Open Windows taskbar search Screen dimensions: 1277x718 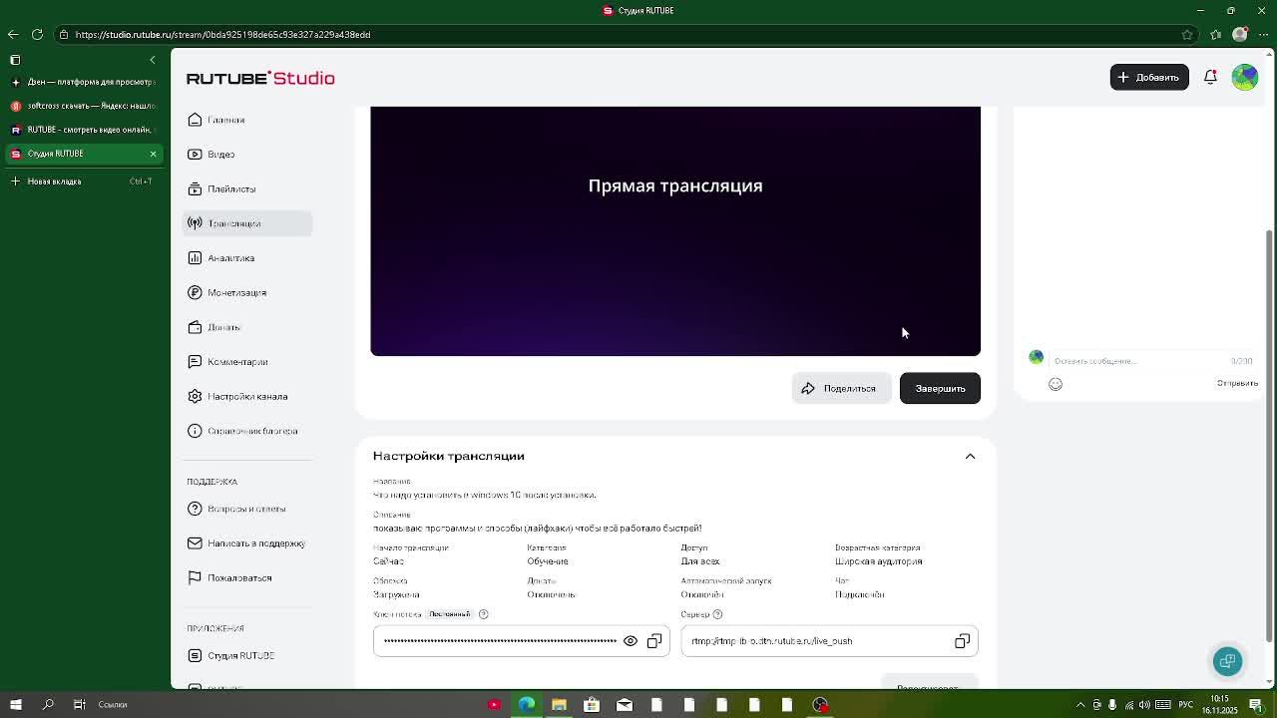coord(48,705)
